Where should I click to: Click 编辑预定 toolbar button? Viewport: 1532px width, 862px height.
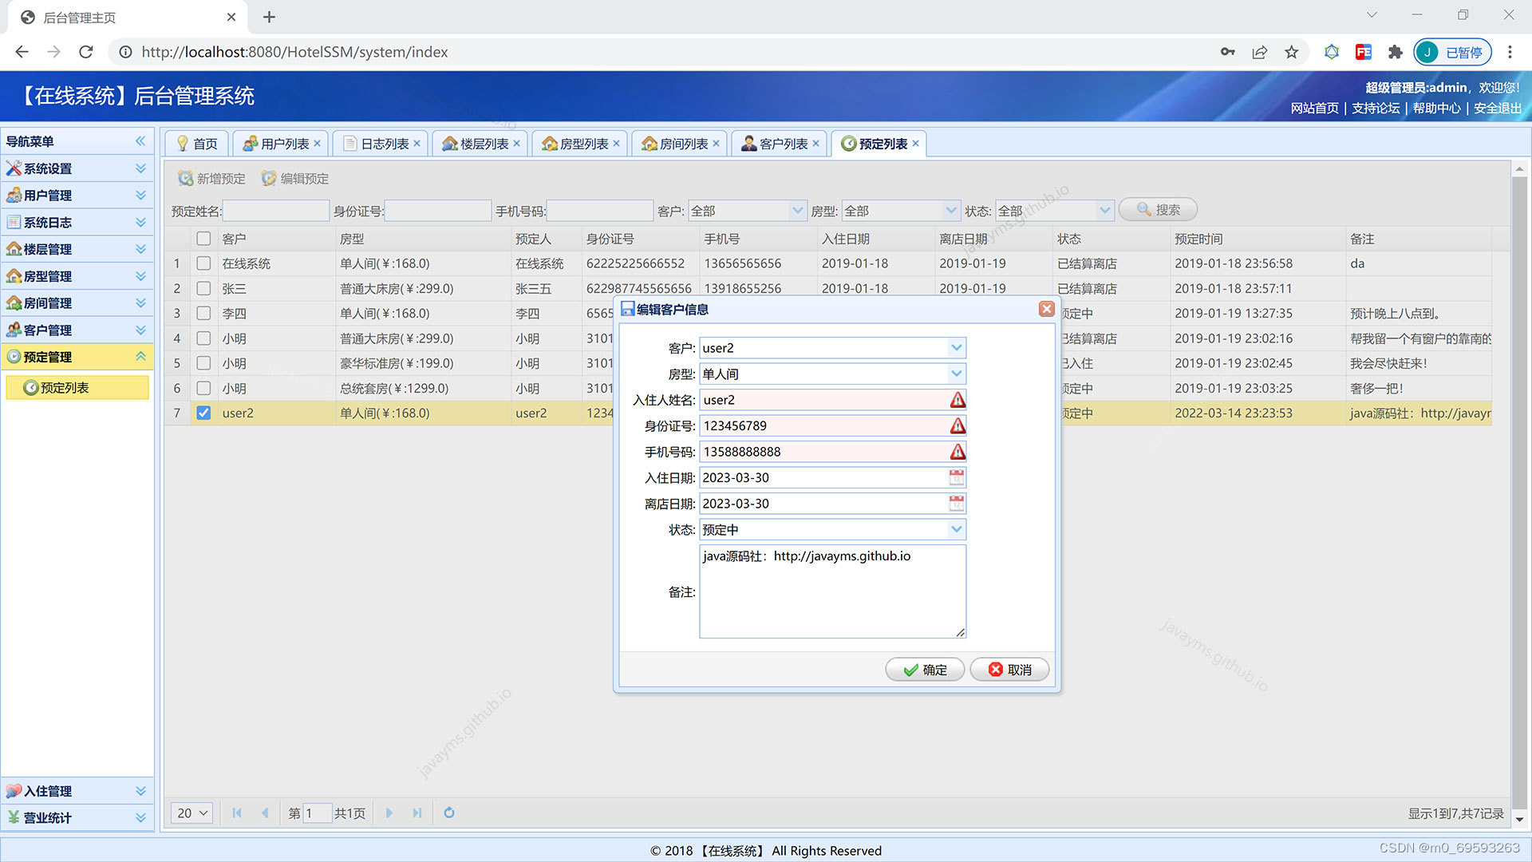(x=295, y=179)
